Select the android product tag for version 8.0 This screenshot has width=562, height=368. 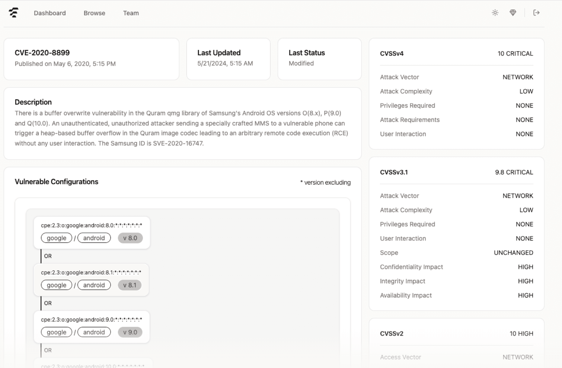[94, 238]
